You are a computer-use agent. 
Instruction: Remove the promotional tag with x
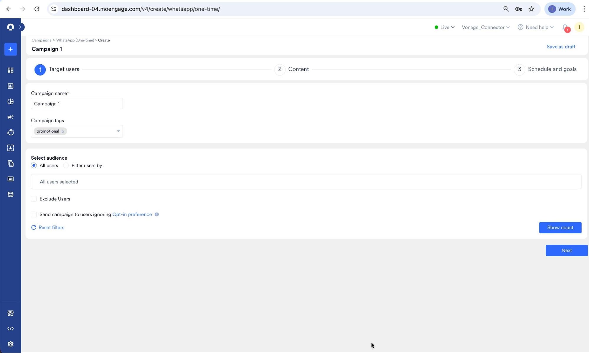pyautogui.click(x=63, y=131)
